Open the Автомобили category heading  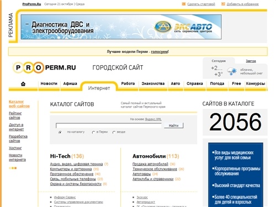tap(149, 156)
